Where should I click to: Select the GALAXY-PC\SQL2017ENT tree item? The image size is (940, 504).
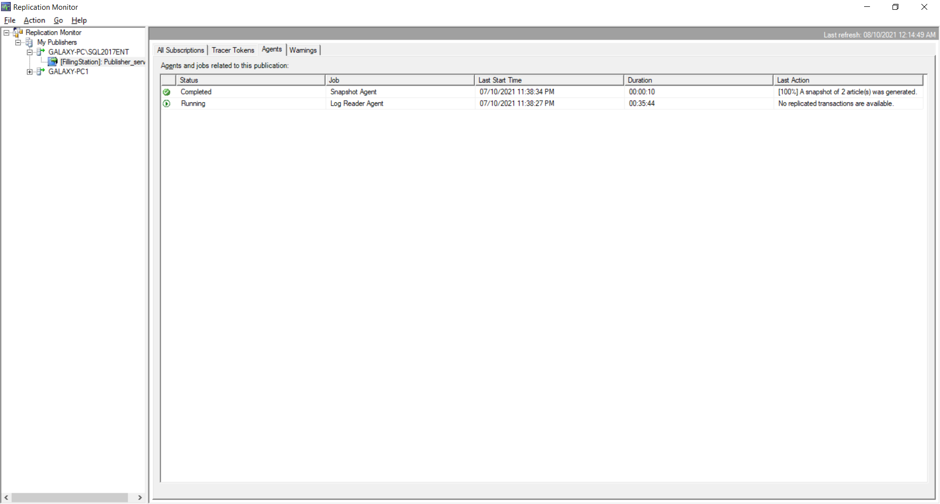click(x=89, y=52)
